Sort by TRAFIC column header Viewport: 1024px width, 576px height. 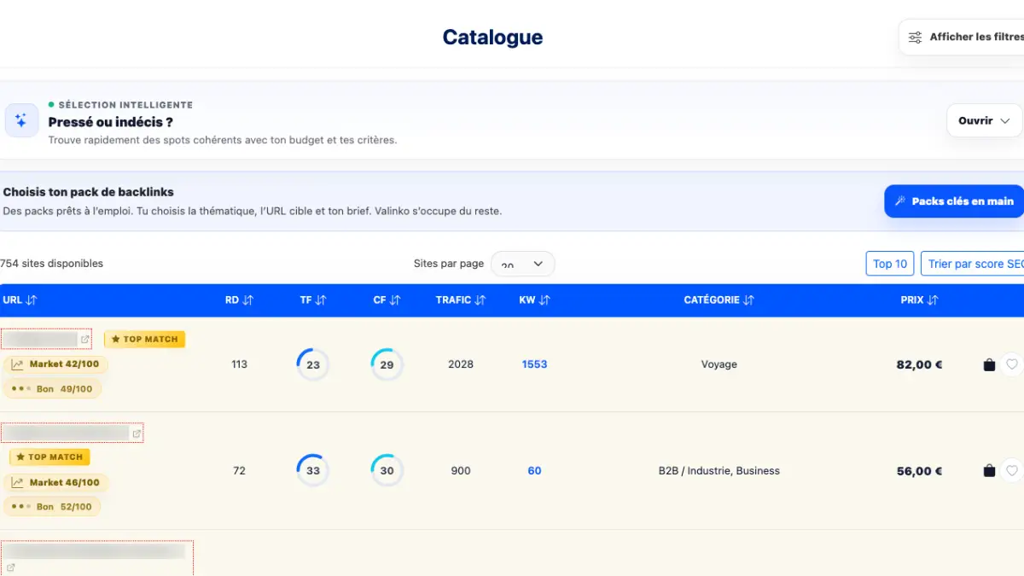461,300
